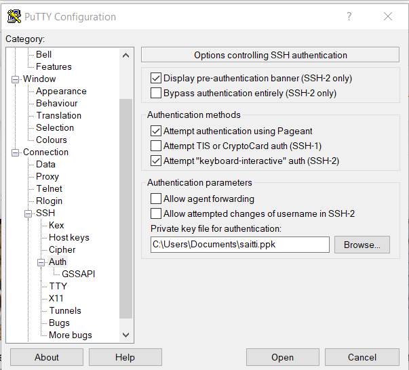The height and width of the screenshot is (370, 409).
Task: Collapse the Auth tree node
Action: 41,262
